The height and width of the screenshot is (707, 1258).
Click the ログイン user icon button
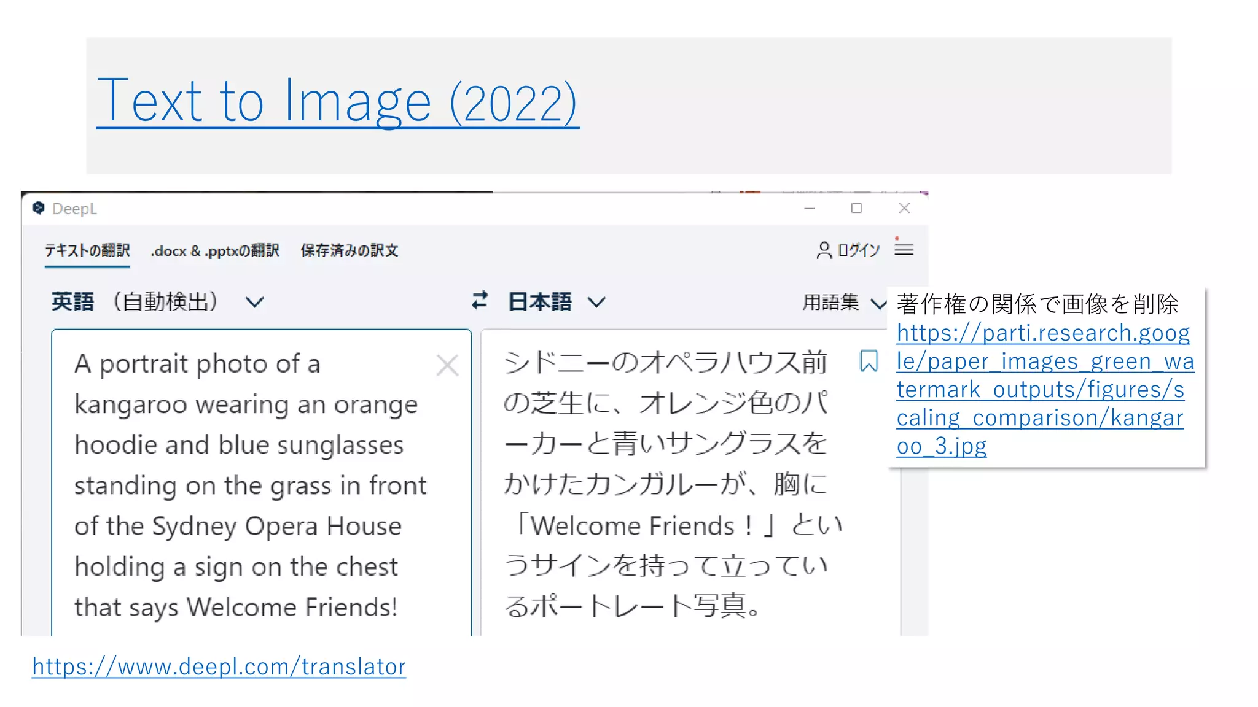click(848, 250)
